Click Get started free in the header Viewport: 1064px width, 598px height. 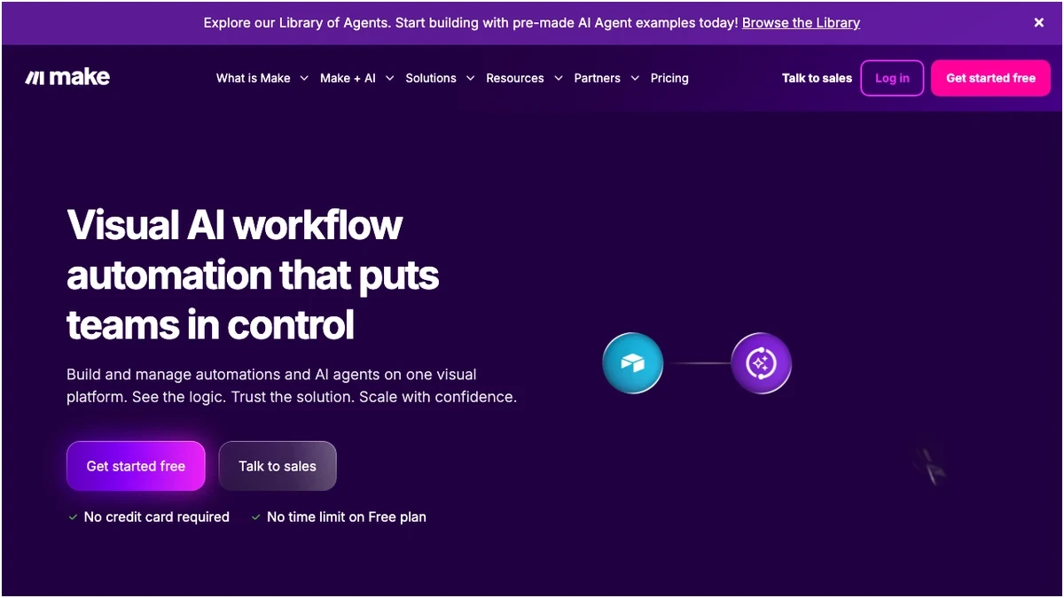coord(990,78)
